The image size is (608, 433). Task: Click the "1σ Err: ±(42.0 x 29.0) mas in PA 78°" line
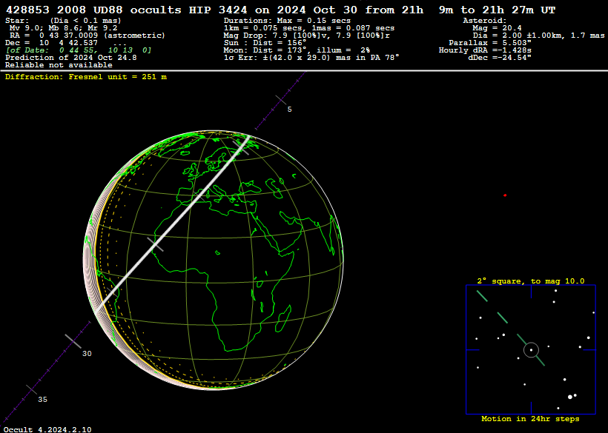(311, 57)
